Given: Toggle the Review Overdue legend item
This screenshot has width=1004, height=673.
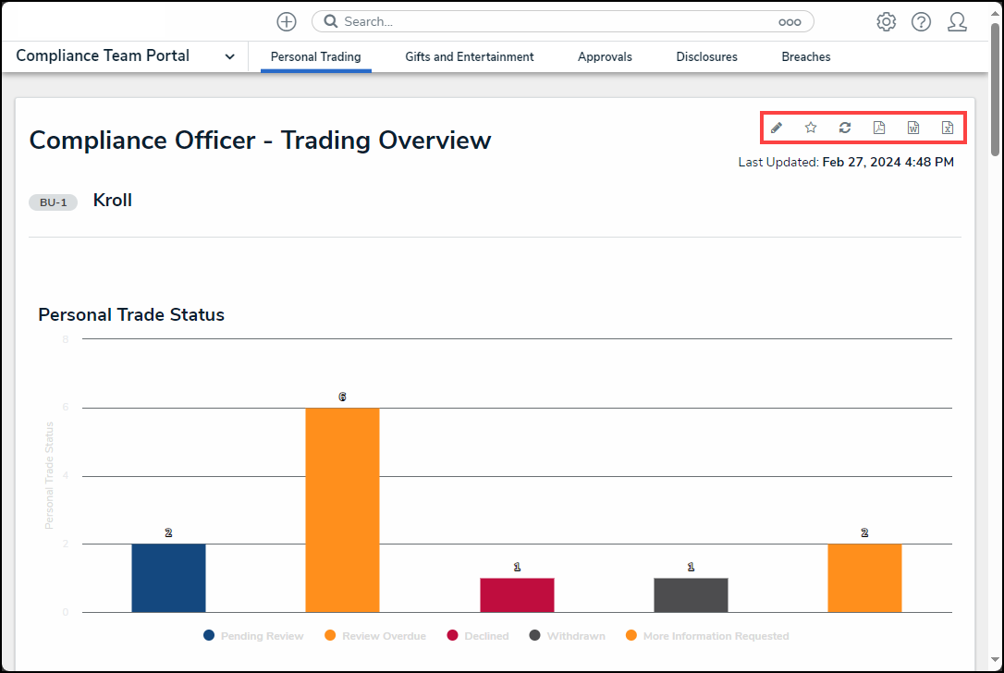Looking at the screenshot, I should 375,636.
